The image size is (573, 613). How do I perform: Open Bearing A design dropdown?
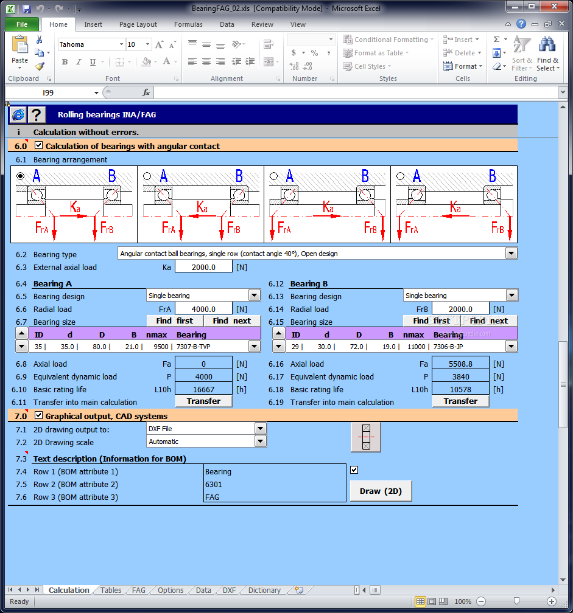[x=255, y=295]
